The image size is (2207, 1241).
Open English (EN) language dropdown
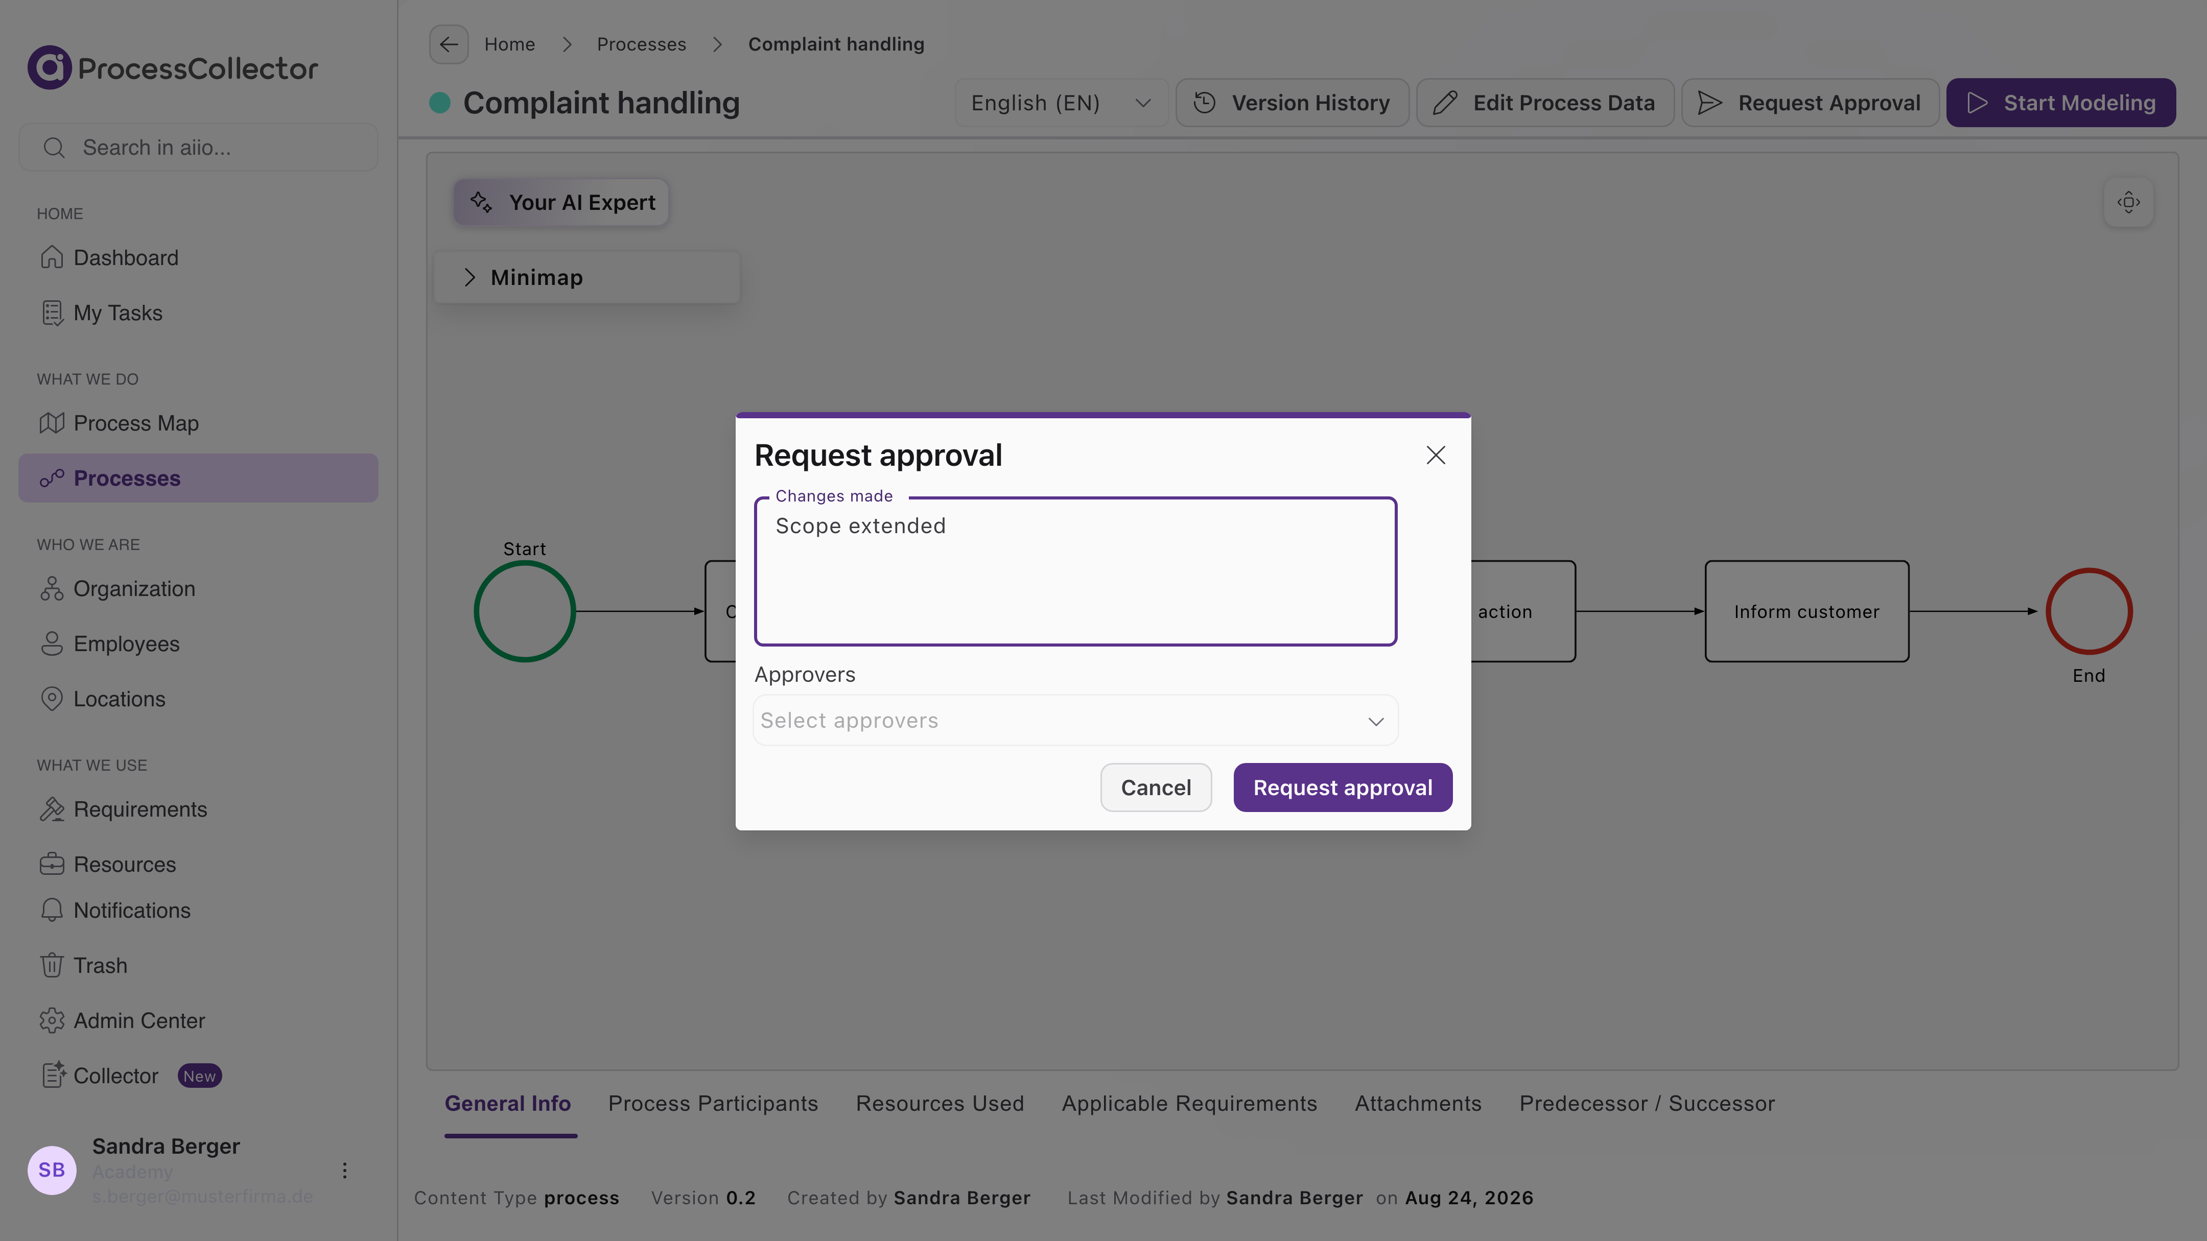pyautogui.click(x=1061, y=103)
